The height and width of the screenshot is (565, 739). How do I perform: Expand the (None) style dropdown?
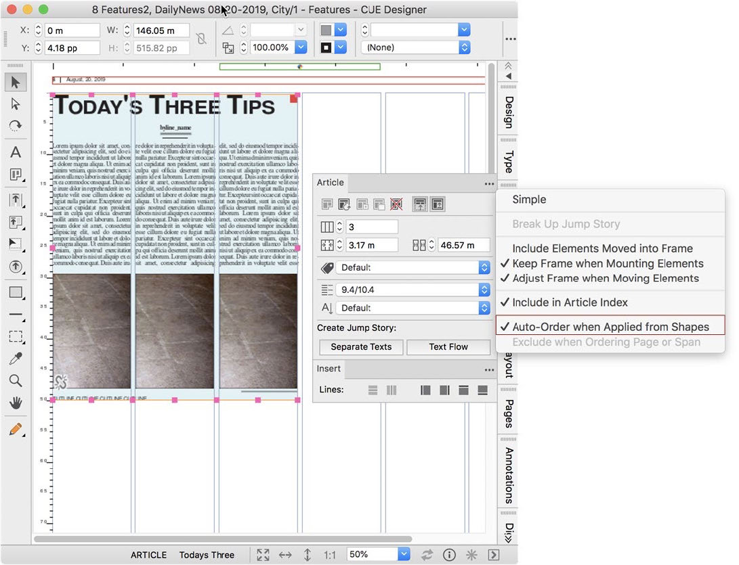point(464,47)
